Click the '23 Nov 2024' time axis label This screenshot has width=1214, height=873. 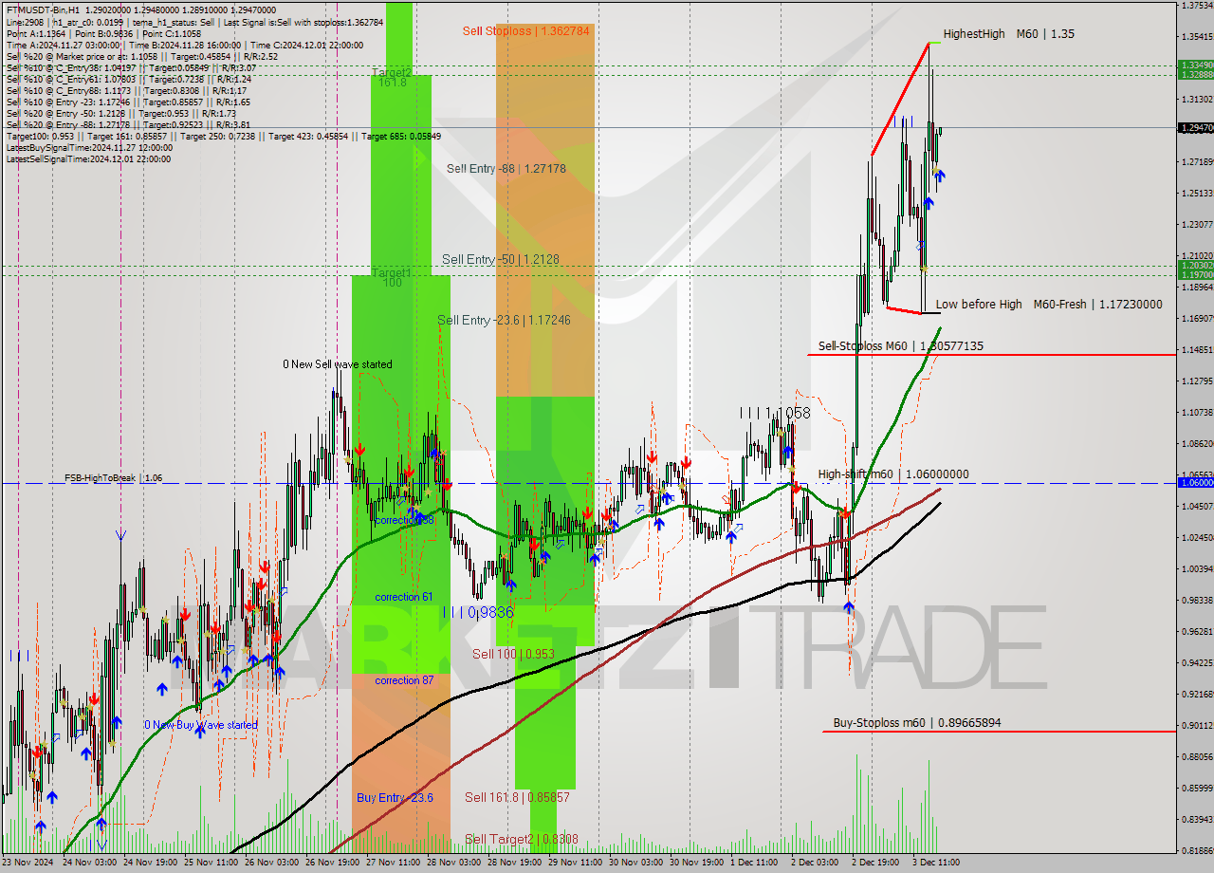[28, 864]
